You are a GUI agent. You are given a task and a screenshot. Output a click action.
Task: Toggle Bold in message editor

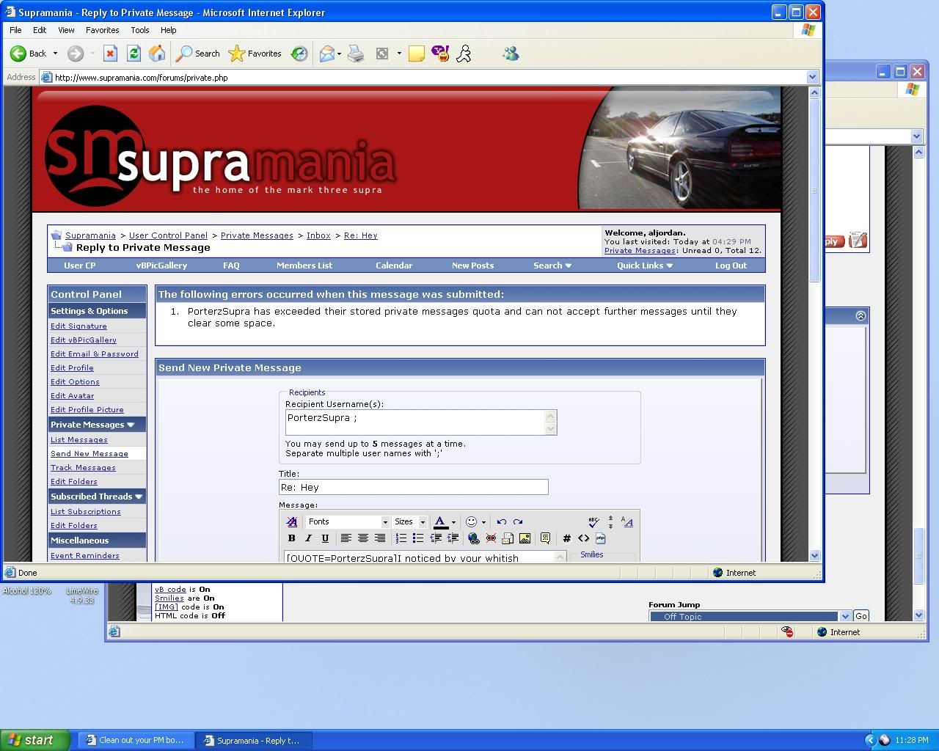291,538
